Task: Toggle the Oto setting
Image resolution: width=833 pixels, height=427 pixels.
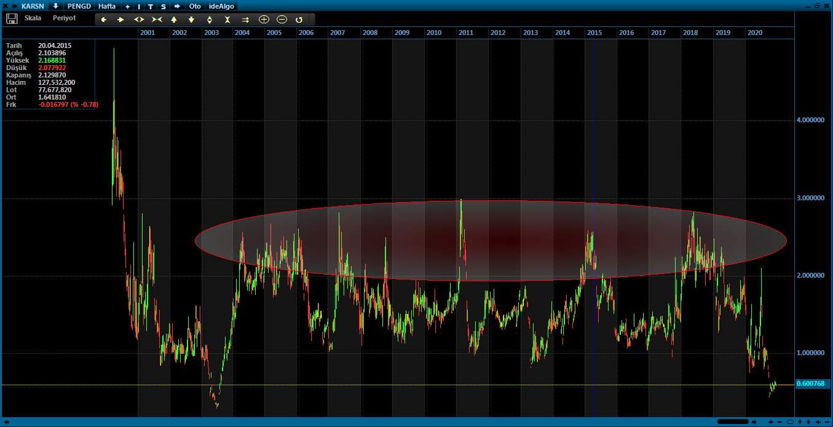Action: (x=195, y=6)
